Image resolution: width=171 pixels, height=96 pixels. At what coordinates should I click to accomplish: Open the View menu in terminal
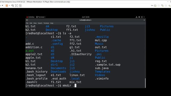(35, 23)
